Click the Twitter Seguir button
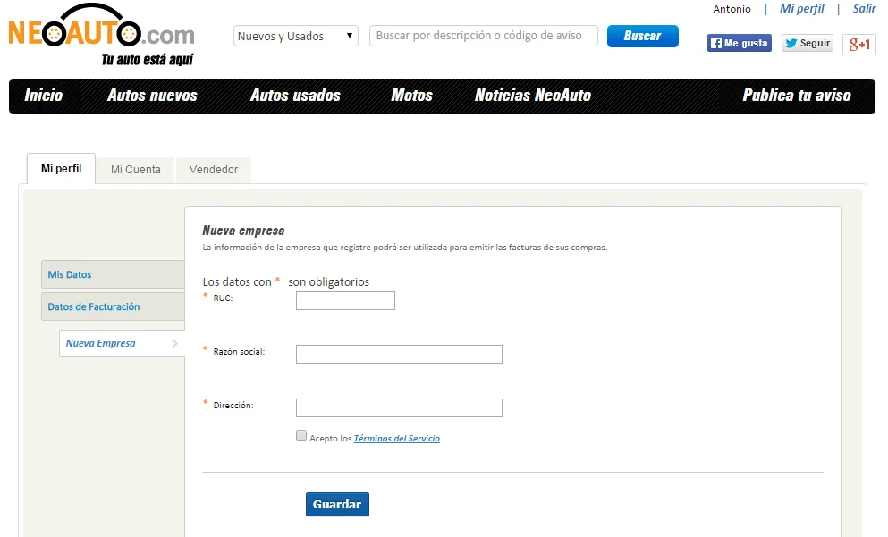The height and width of the screenshot is (537, 888). pyautogui.click(x=807, y=43)
